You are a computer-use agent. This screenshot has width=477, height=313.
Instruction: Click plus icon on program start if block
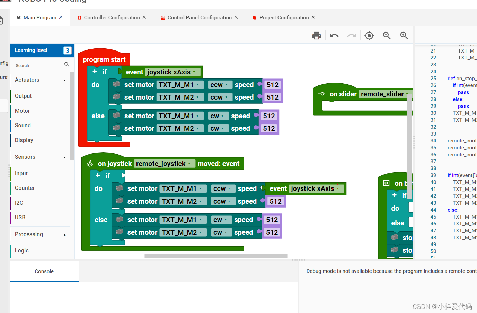click(95, 71)
